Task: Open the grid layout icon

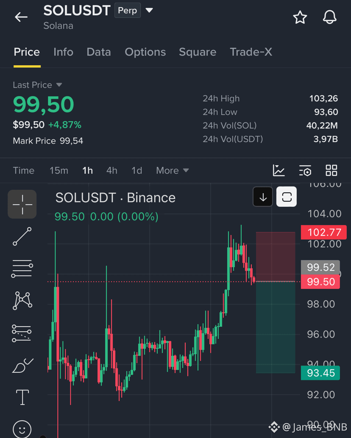Action: click(331, 170)
